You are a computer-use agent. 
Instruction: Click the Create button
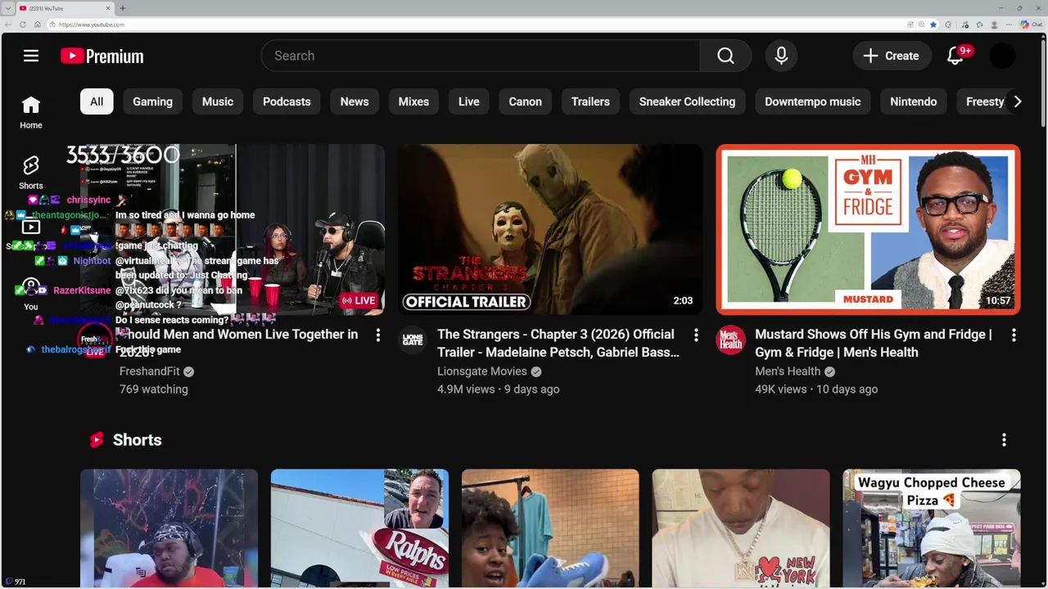point(892,56)
